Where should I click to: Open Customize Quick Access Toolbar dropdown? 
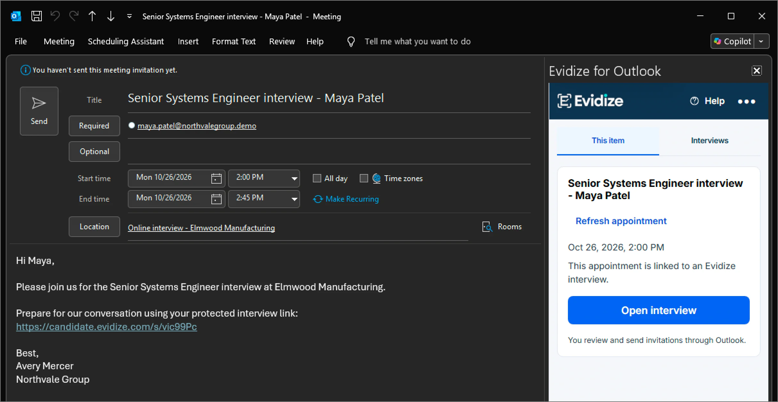(x=129, y=16)
